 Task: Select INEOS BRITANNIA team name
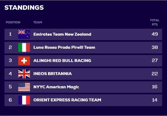pos(53,74)
